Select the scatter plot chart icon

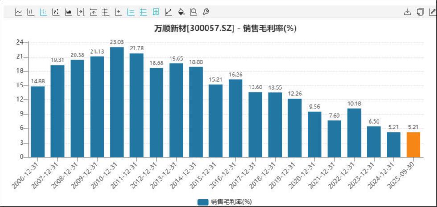click(56, 12)
